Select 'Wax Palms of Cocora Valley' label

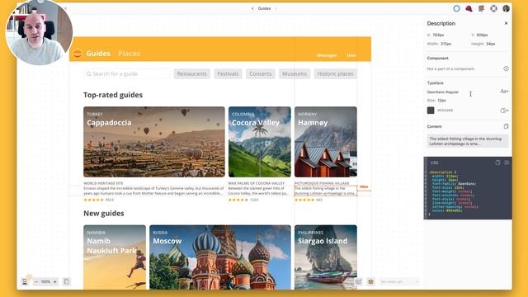[x=257, y=183]
